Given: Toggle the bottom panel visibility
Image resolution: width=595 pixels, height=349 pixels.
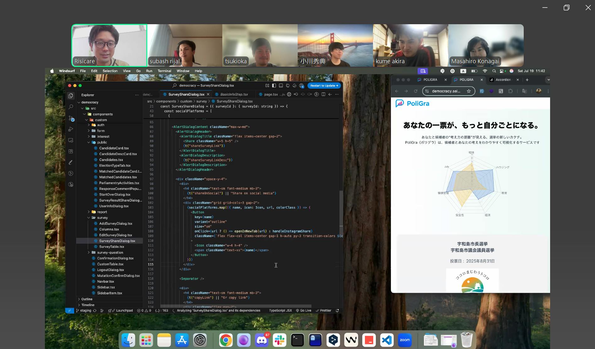Looking at the screenshot, I should [x=281, y=86].
